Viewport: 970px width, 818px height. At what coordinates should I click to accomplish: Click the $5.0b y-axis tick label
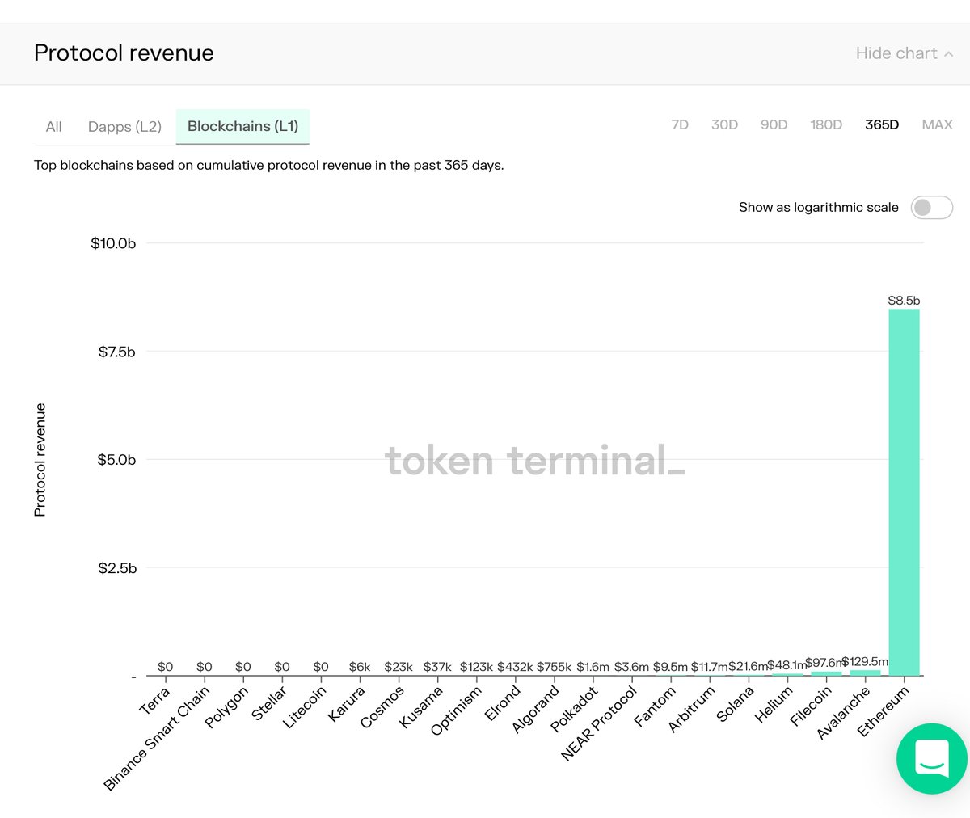click(117, 460)
